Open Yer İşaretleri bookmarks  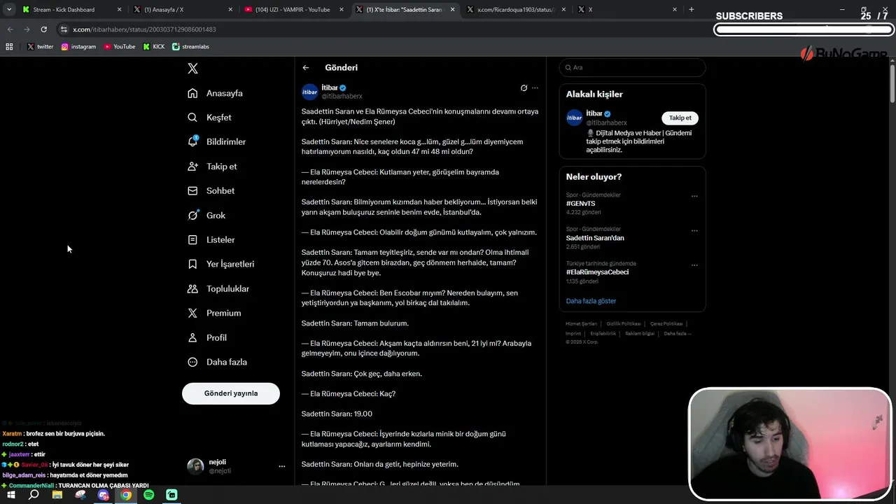click(220, 264)
